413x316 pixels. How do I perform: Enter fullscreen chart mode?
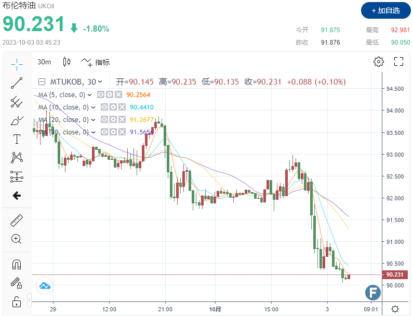click(398, 62)
